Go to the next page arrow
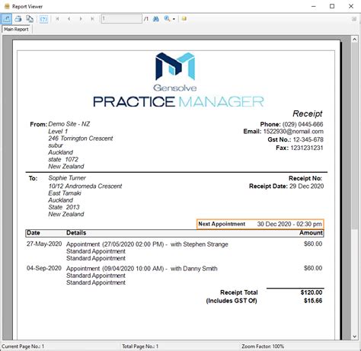 (81, 19)
